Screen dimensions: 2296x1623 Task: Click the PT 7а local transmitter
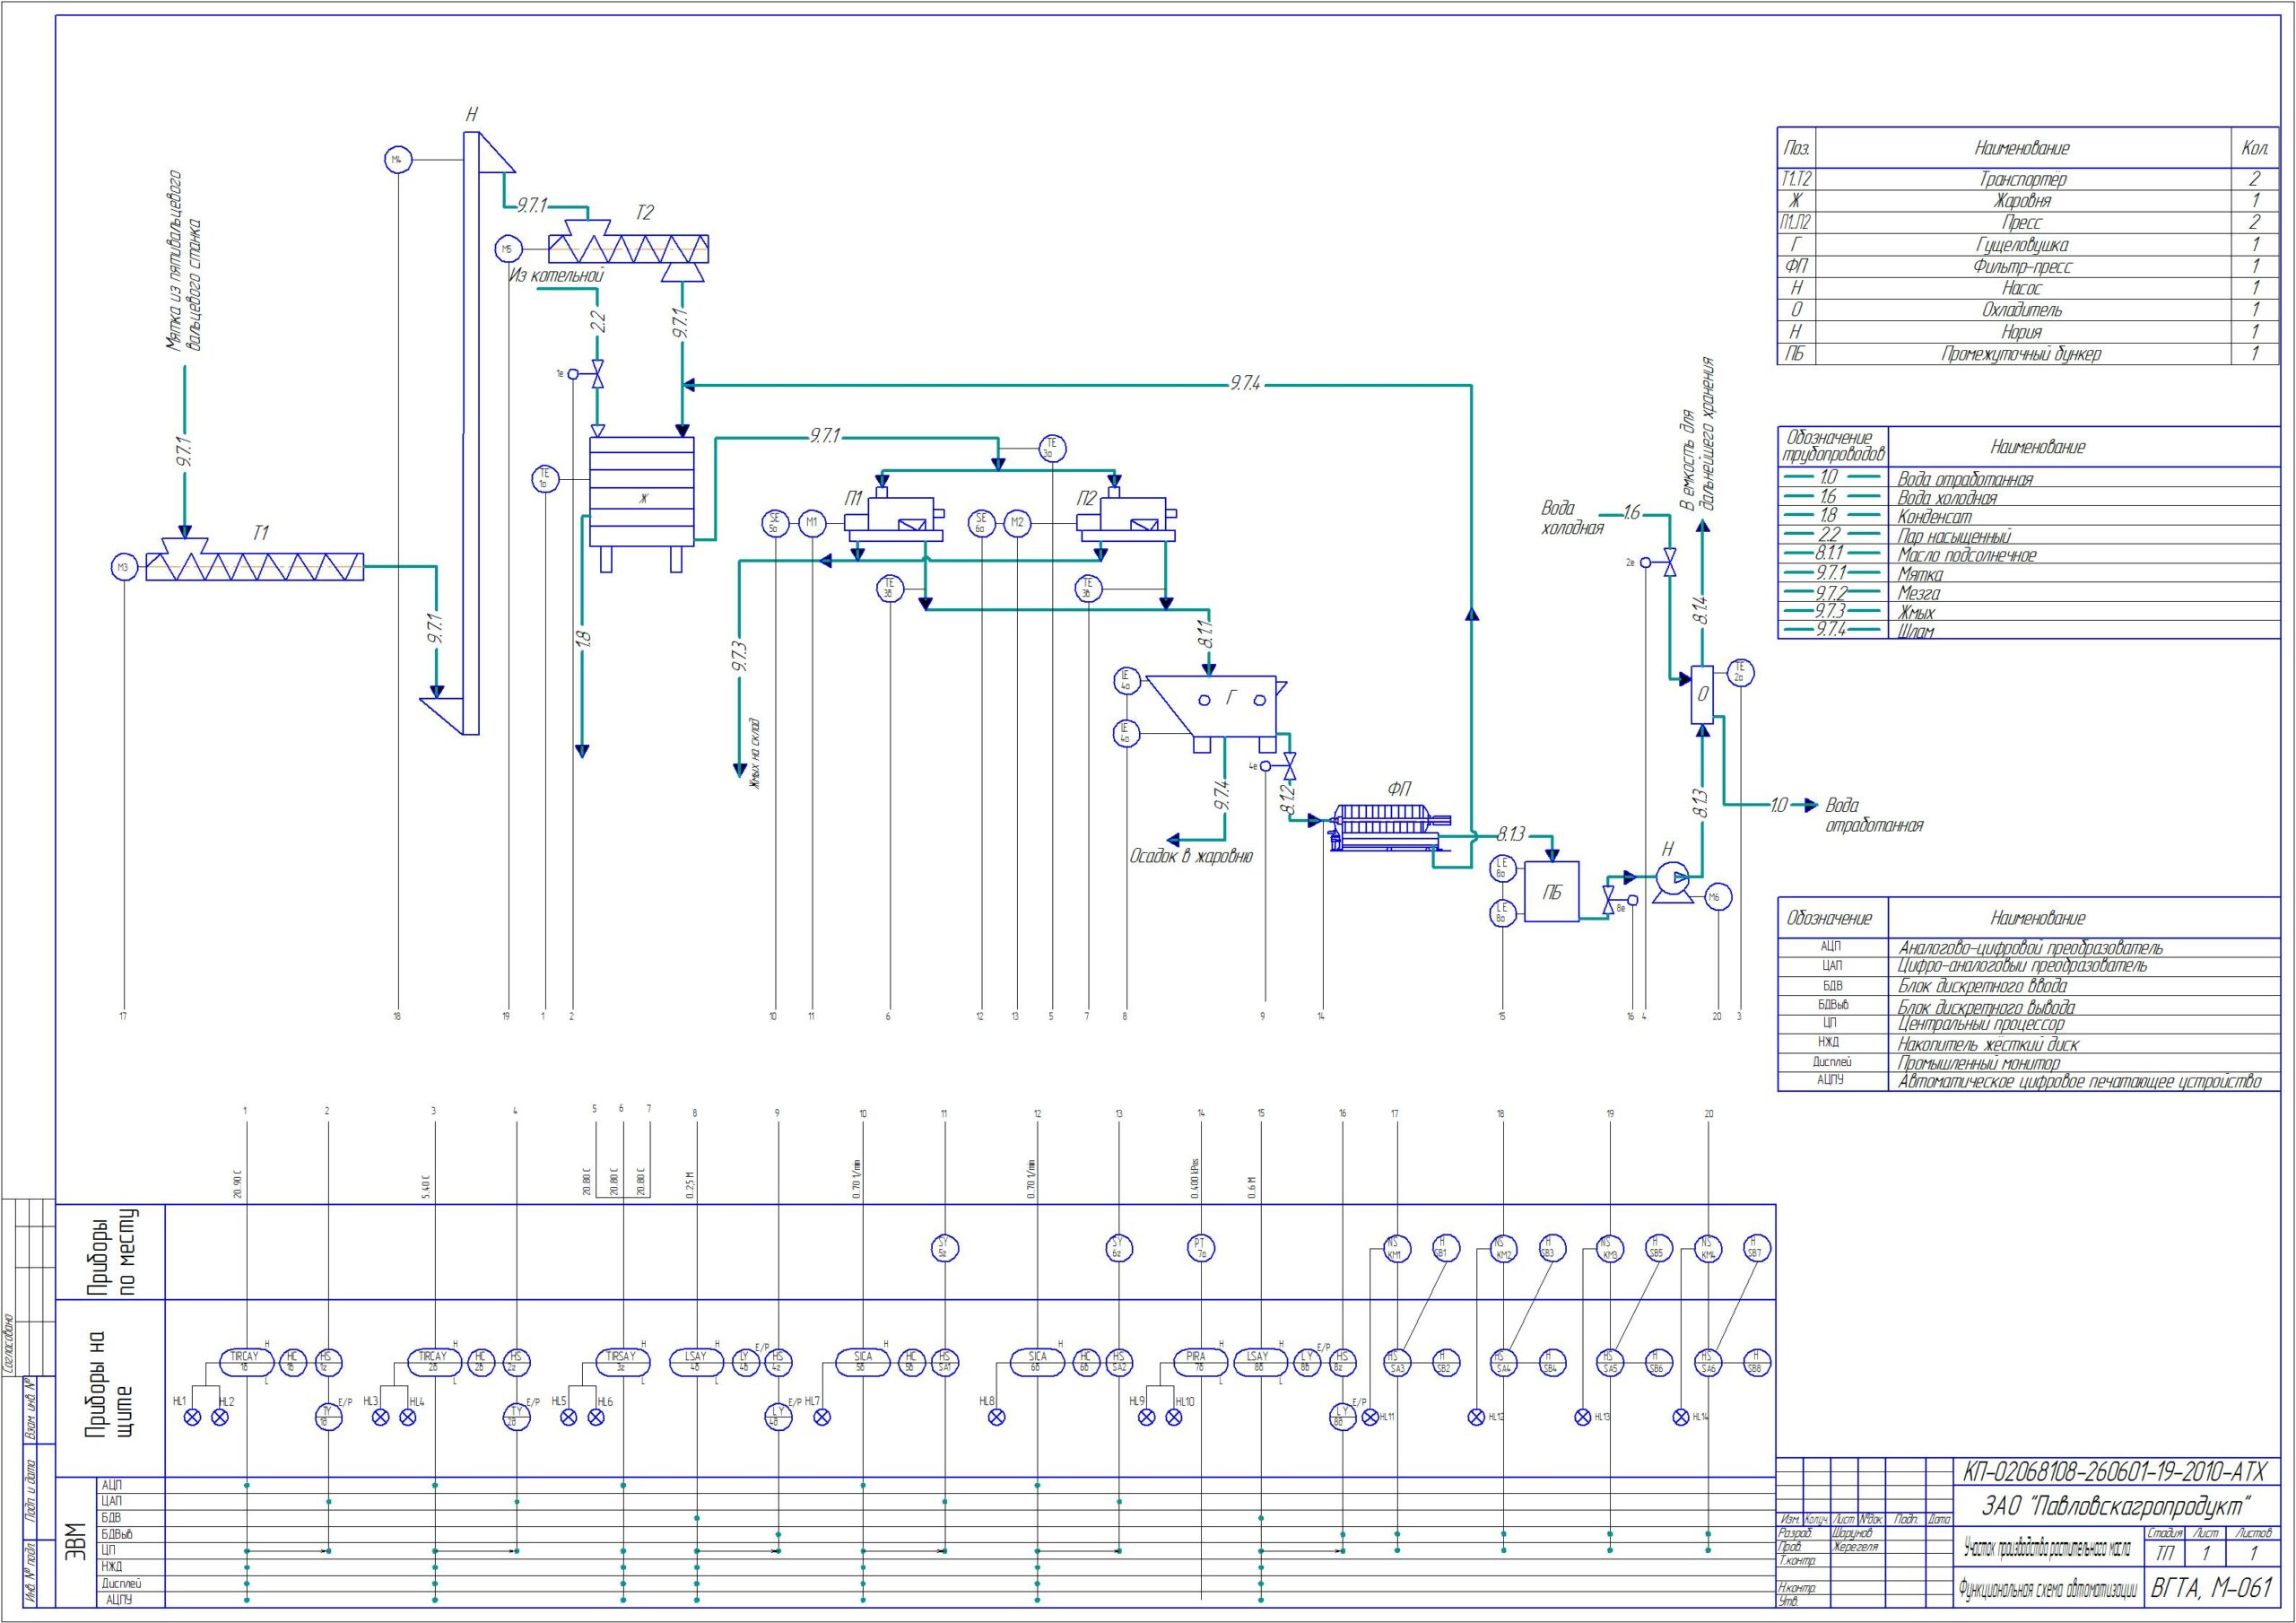click(x=1200, y=1248)
